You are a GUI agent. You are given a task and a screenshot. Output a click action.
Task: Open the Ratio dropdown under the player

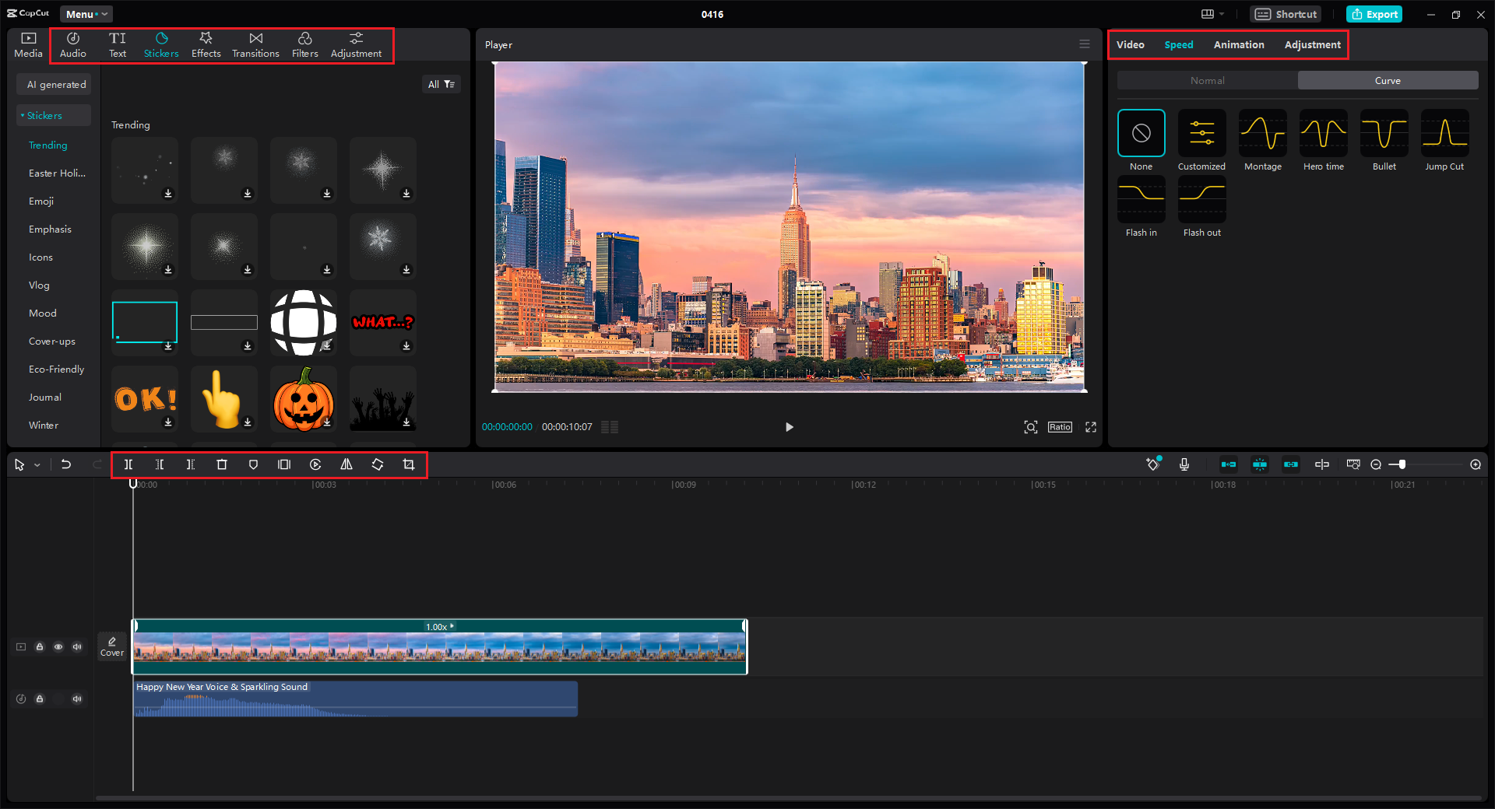pos(1059,427)
